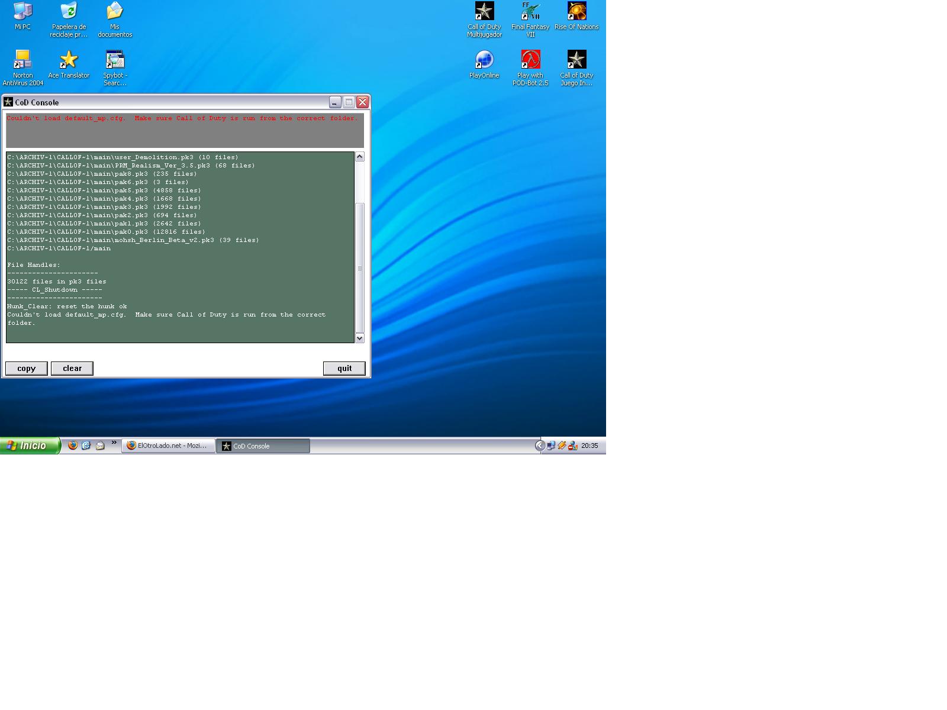The height and width of the screenshot is (710, 947).
Task: Open the Inicio start menu
Action: click(x=30, y=446)
